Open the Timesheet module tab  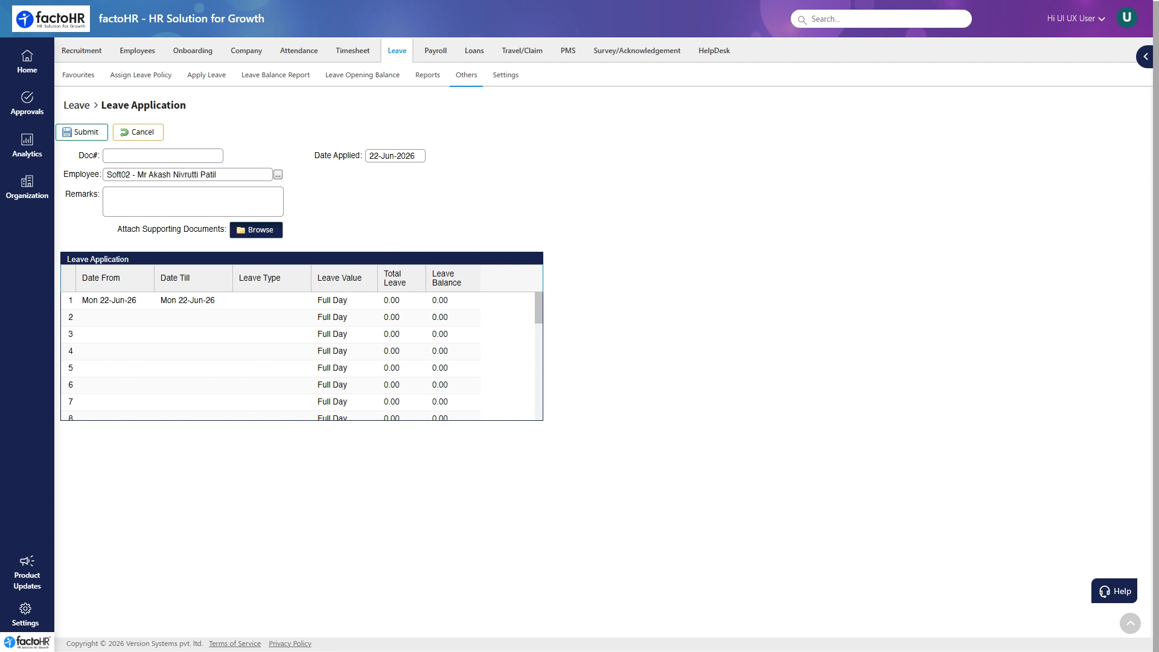click(353, 51)
